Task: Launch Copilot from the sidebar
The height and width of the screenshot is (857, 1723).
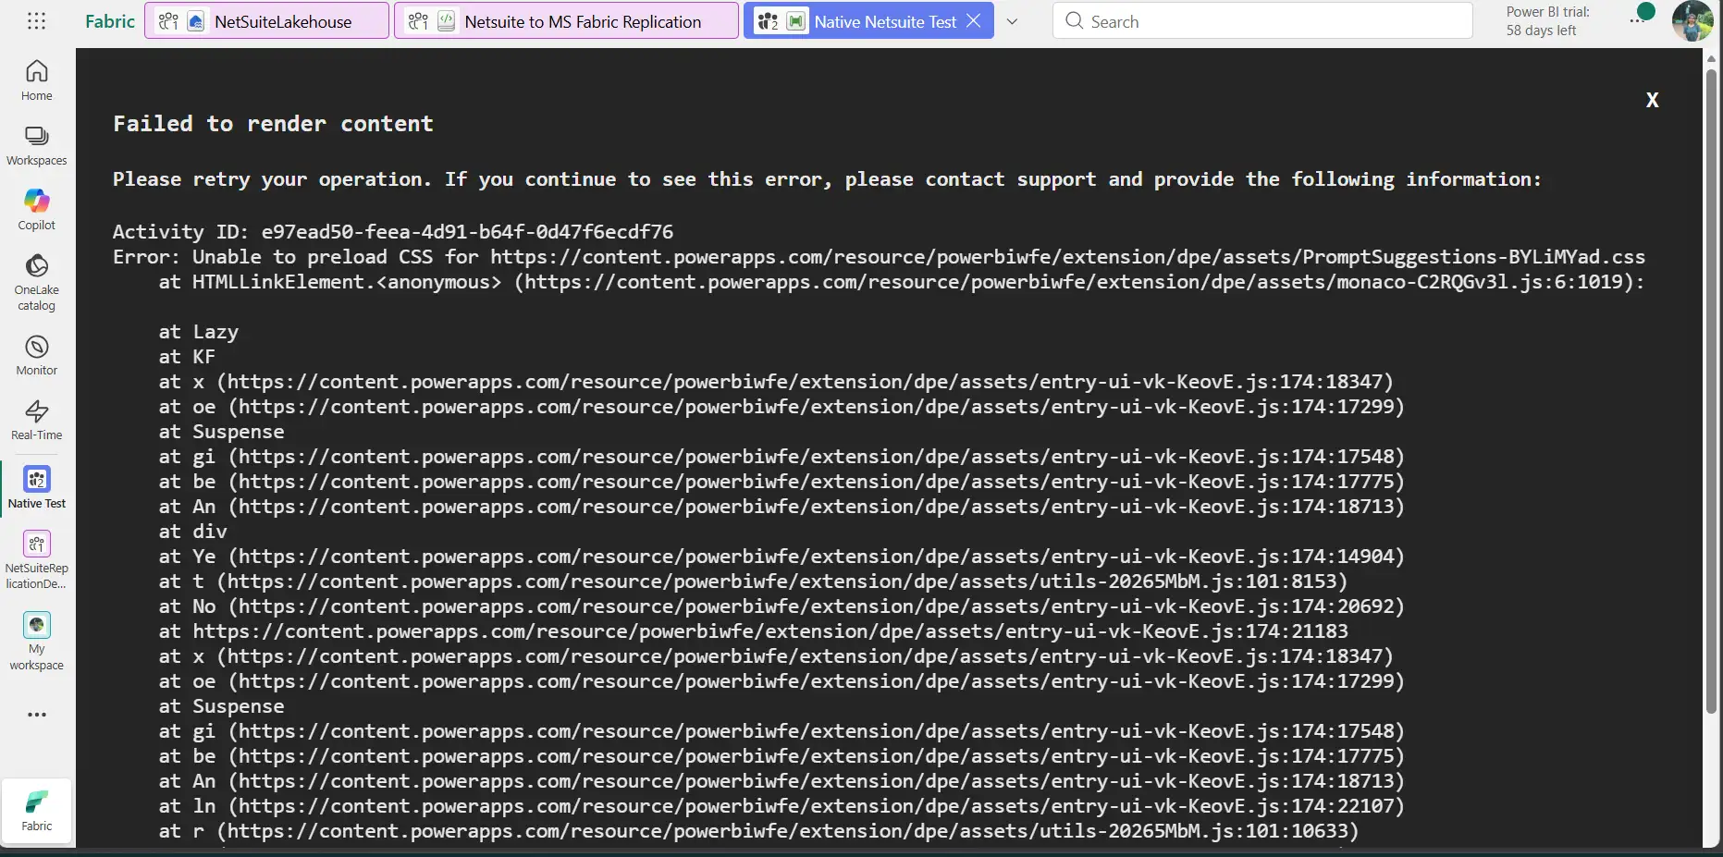Action: 37,210
